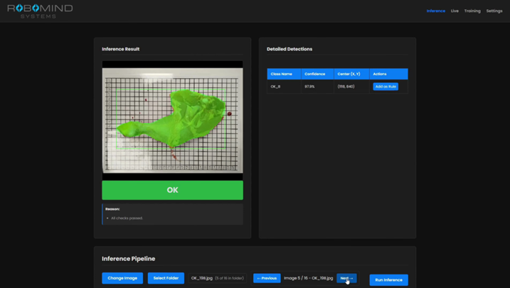Viewport: 510px width, 288px height.
Task: Select the Center (X, Y) column header
Action: (x=351, y=74)
